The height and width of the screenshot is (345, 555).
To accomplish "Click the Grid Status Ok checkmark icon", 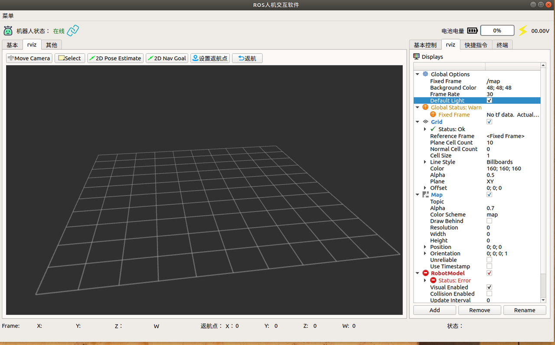I will tap(433, 129).
